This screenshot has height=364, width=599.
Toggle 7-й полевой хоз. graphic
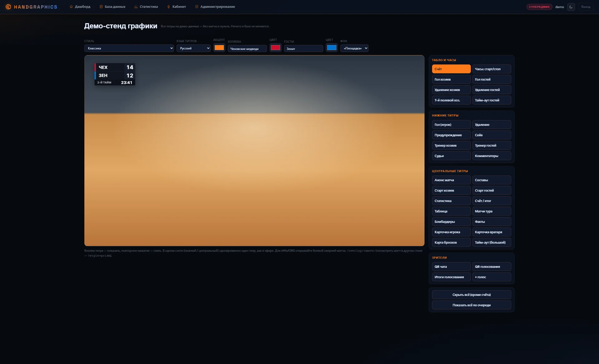(451, 100)
